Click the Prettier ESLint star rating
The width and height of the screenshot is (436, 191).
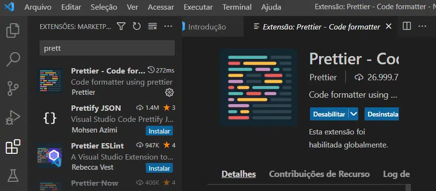[x=169, y=145]
